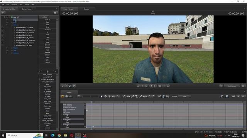Screen dimensions: 247x138
Task: Toggle the timeline skip-to-end arrow button
Action: click(x=233, y=96)
